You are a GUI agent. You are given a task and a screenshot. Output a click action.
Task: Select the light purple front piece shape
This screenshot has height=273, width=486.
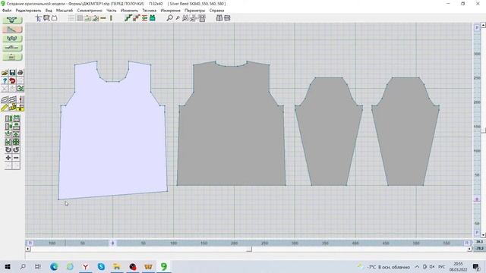[x=112, y=140]
